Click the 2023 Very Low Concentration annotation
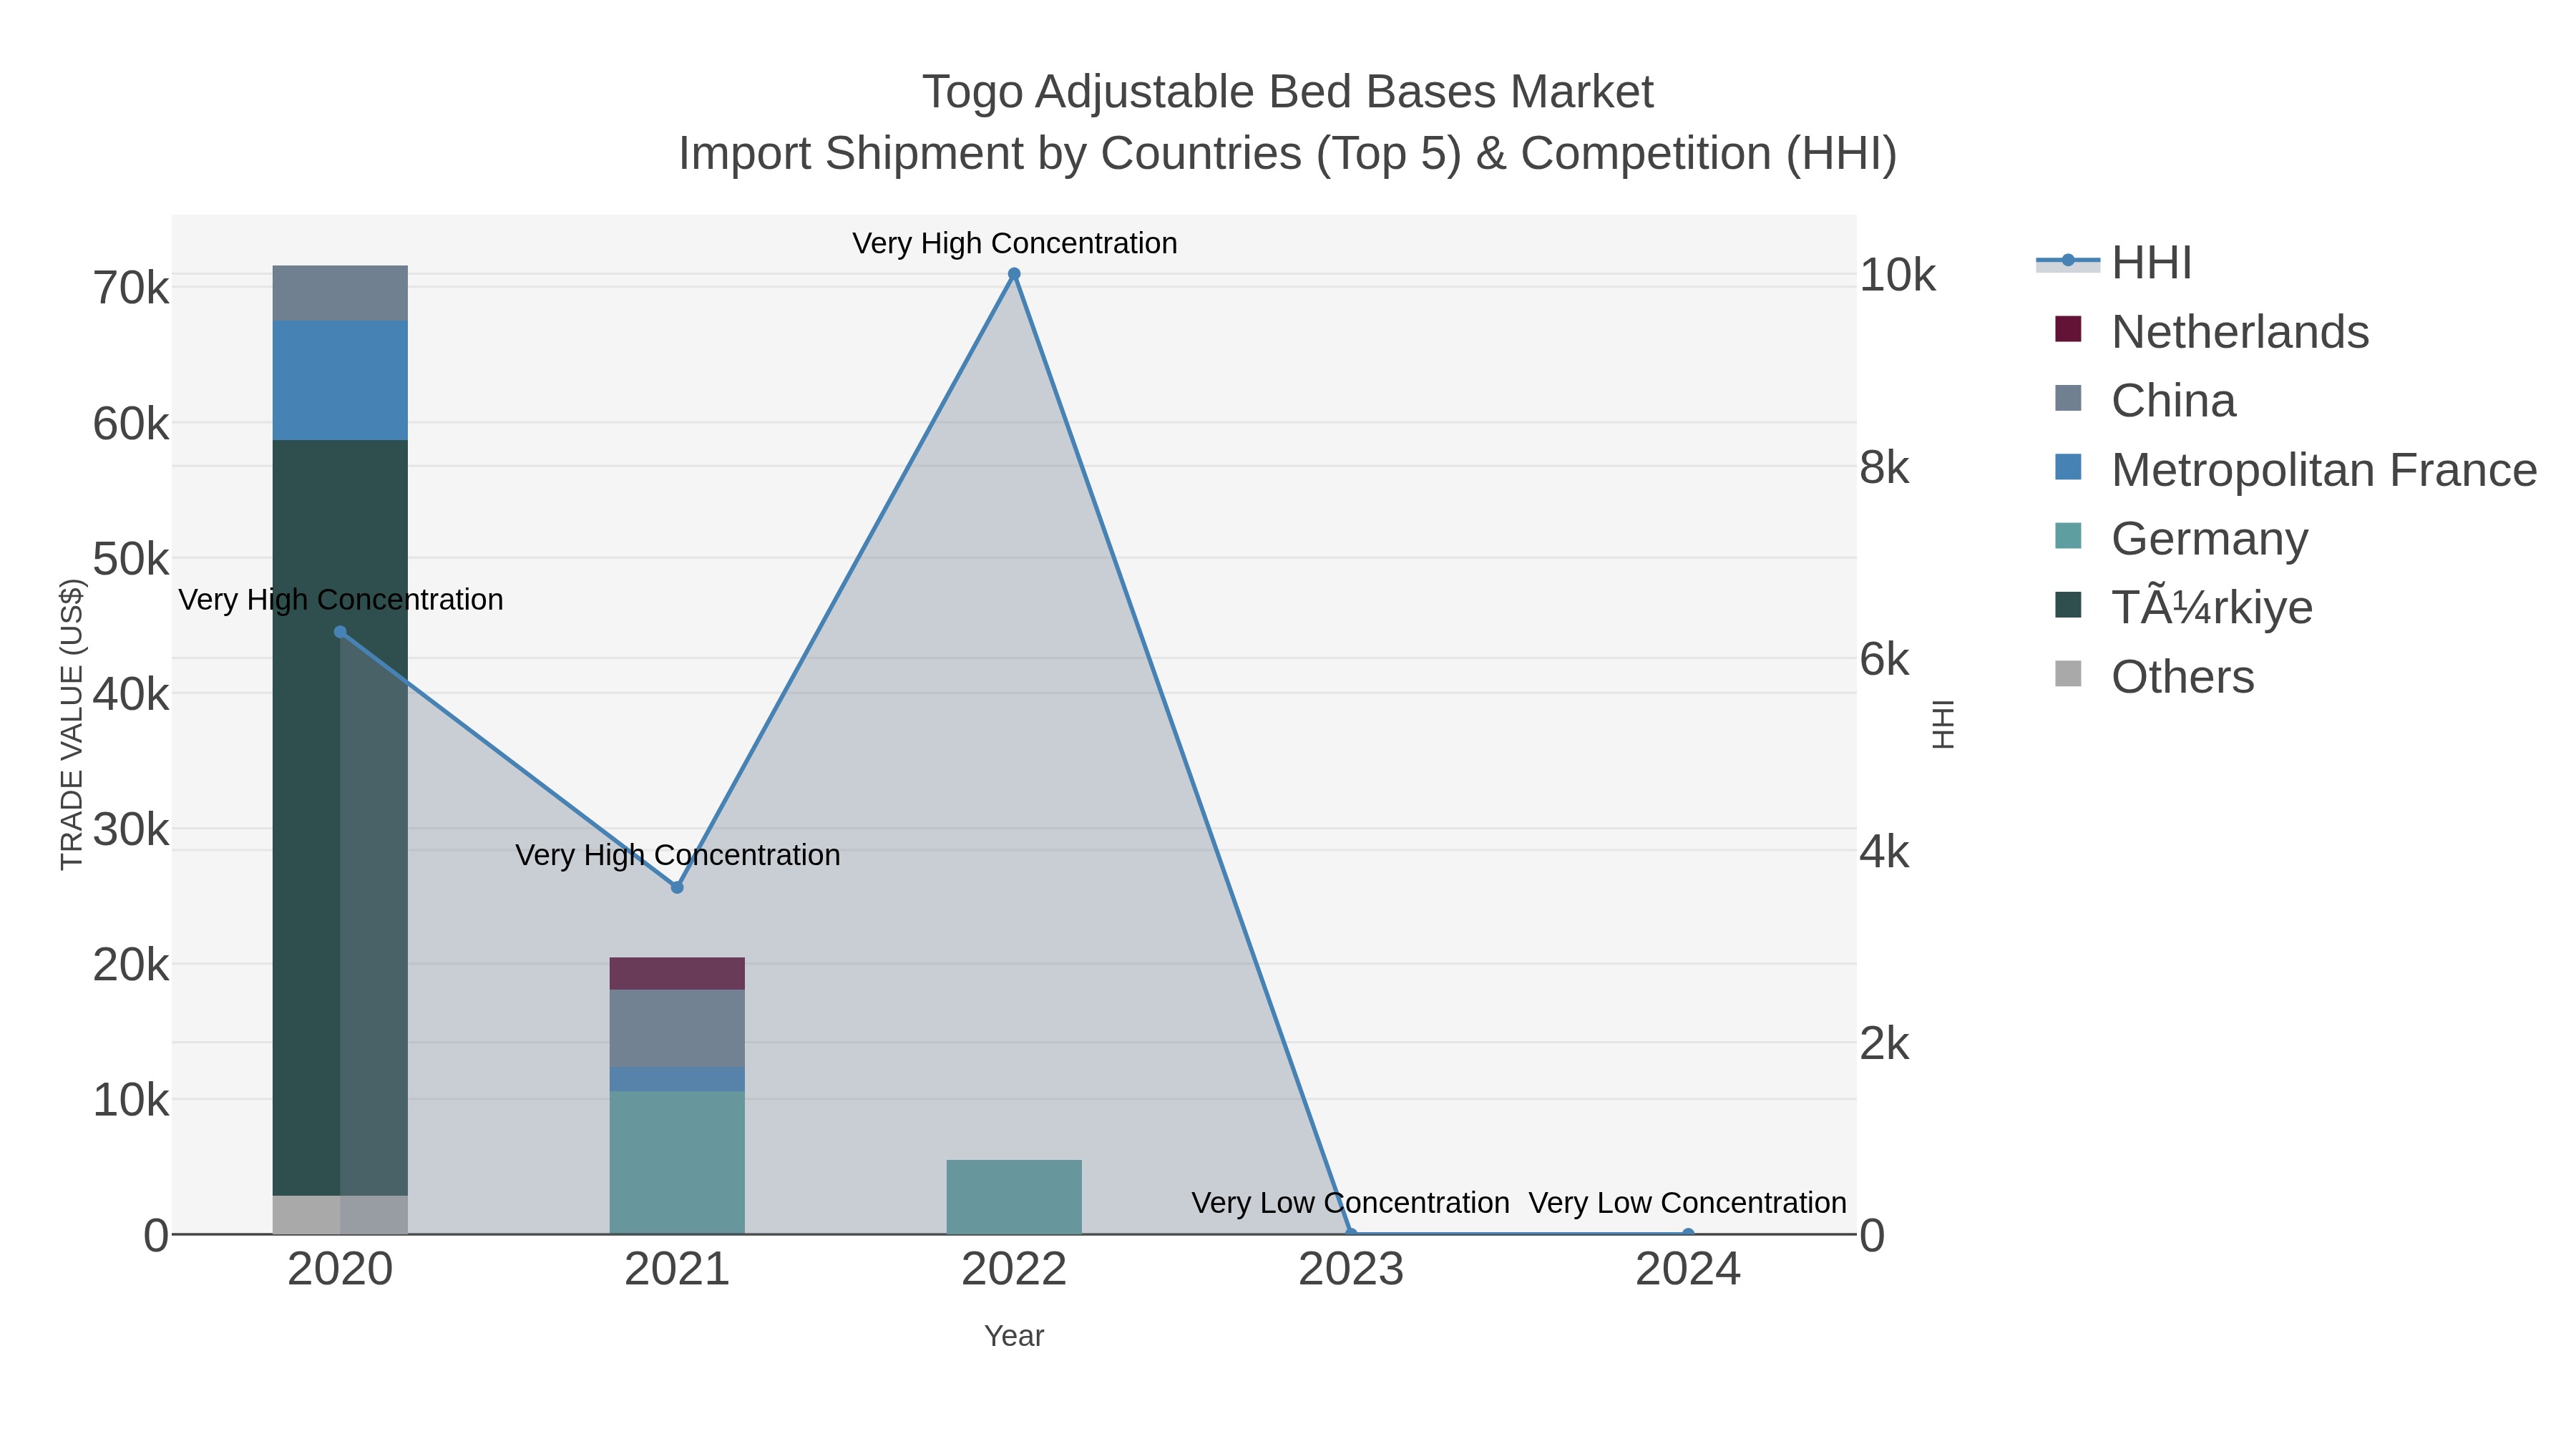2576x1449 pixels. click(x=1350, y=1202)
